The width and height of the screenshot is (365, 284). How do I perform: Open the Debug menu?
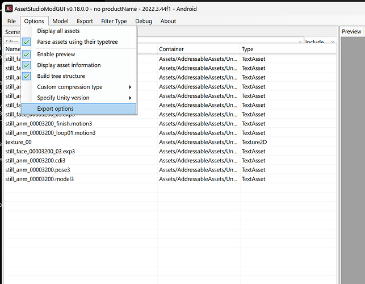[x=144, y=21]
